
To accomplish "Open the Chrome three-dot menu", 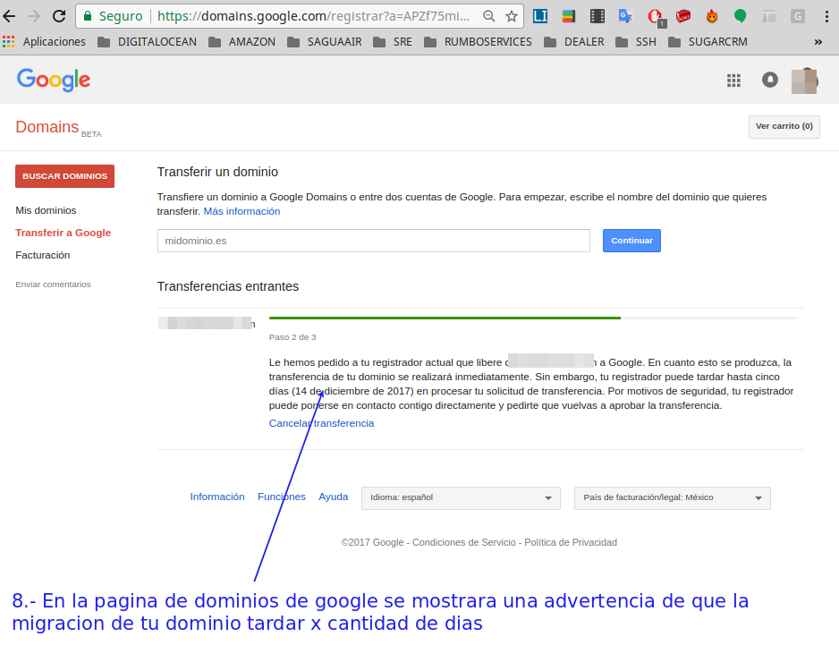I will 826,16.
